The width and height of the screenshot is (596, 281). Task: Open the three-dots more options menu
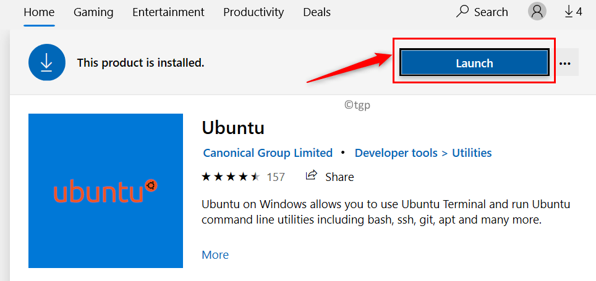point(564,63)
